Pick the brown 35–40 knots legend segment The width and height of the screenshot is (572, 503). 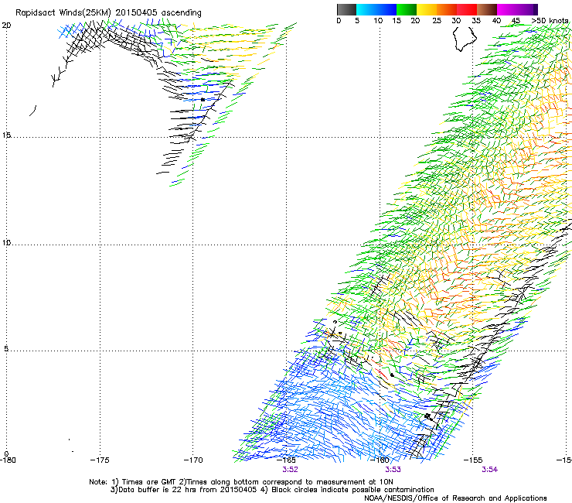487,9
